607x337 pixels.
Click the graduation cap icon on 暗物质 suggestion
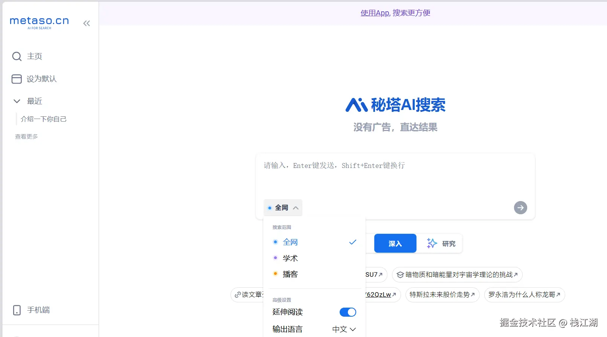click(x=400, y=275)
